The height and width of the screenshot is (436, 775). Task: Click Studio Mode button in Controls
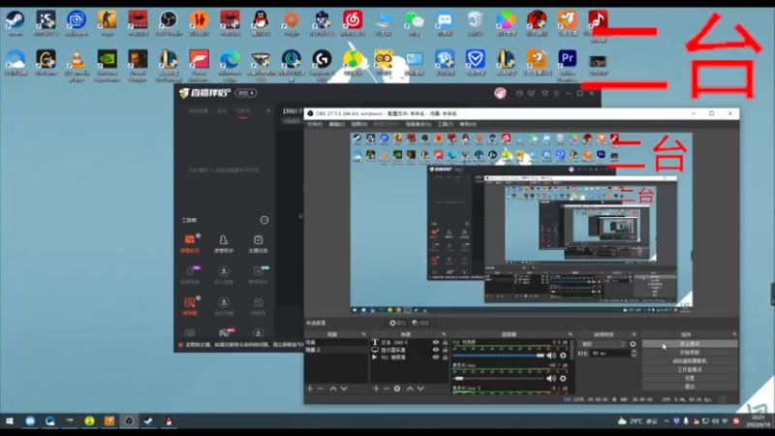pyautogui.click(x=690, y=369)
